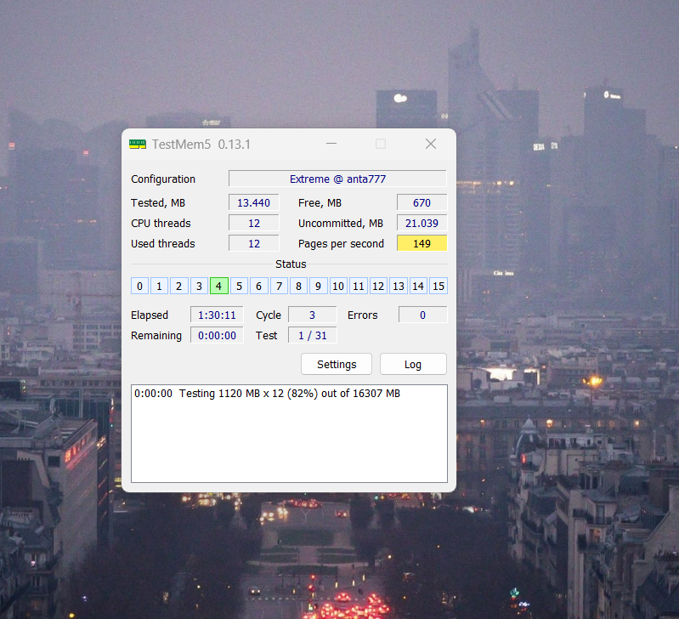Close the TestMem5 window
Image resolution: width=679 pixels, height=619 pixels.
(431, 144)
